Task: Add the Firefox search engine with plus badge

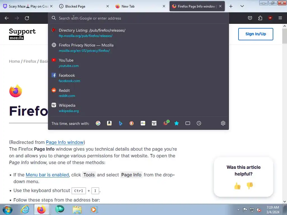Action: 166,123
